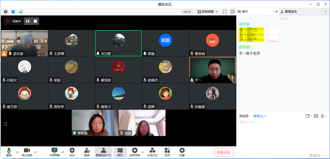The width and height of the screenshot is (330, 159).
Task: Open the 所有人 recipient dropdown
Action: pos(260,116)
